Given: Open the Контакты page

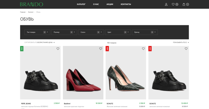Looking at the screenshot, I should coord(126,4).
